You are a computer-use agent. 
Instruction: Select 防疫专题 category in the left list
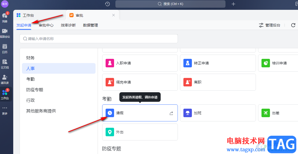coord(59,90)
